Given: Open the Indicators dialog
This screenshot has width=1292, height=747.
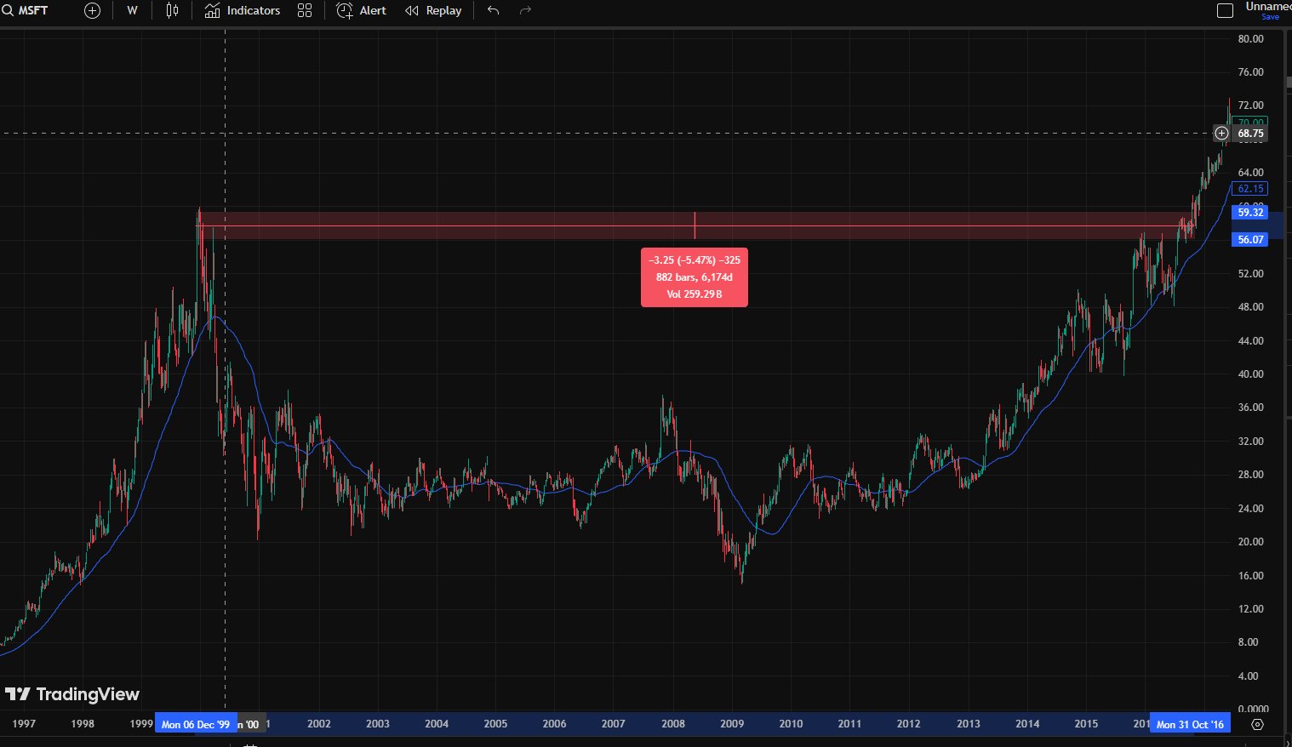Looking at the screenshot, I should click(x=243, y=11).
